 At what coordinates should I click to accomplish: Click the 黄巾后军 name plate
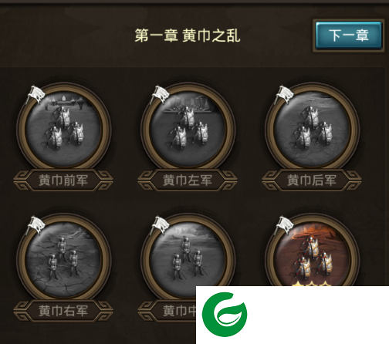point(312,180)
